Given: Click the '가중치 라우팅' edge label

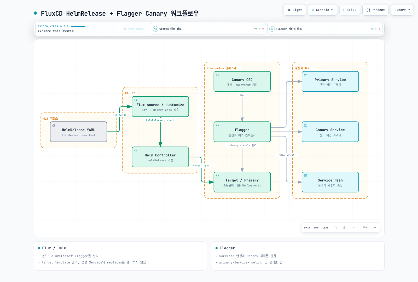Looking at the screenshot, I should 286,155.
